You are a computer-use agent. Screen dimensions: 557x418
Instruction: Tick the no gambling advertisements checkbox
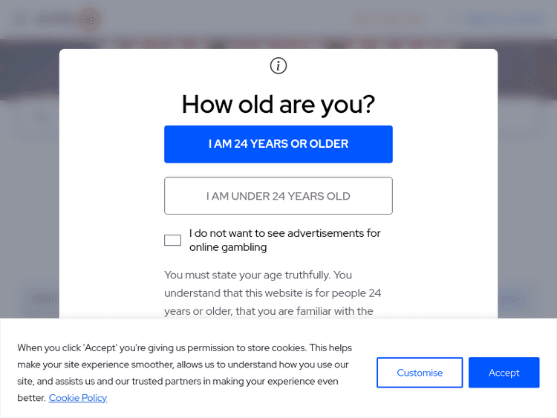(172, 240)
